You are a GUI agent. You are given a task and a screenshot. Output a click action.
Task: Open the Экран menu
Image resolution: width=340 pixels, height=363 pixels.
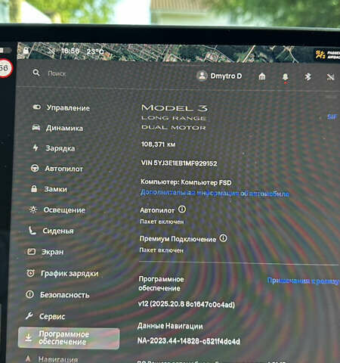click(x=45, y=252)
